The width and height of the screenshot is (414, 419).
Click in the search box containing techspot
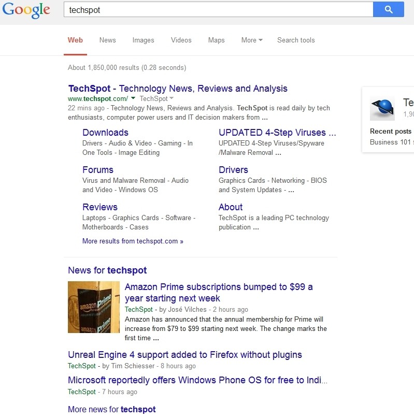218,10
